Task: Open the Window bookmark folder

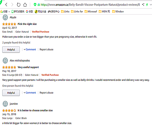Action: pos(118,11)
